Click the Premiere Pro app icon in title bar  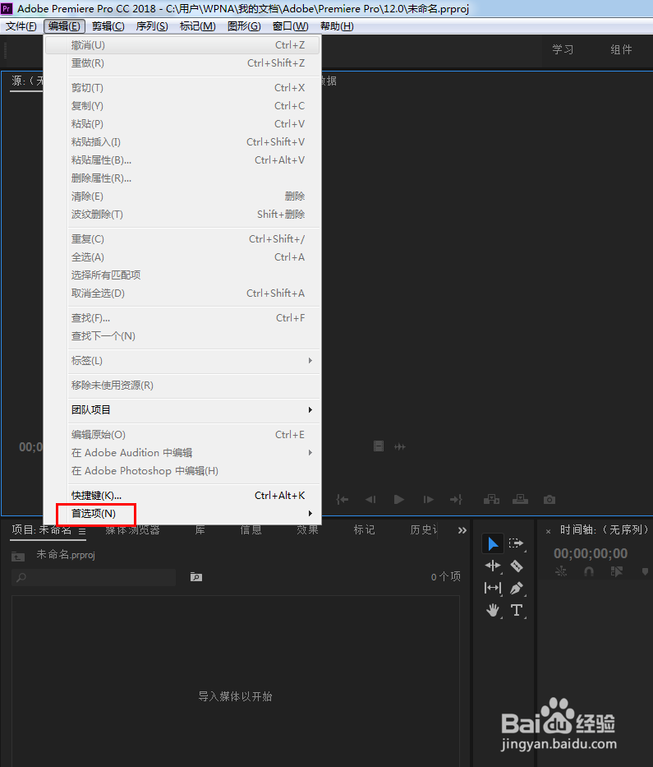point(7,8)
